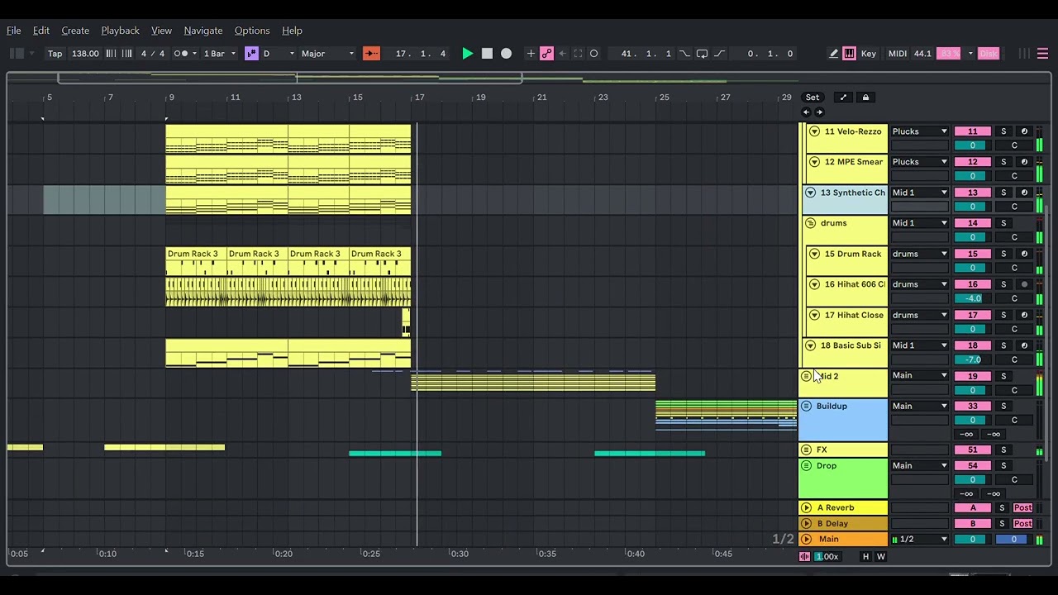Toggle the Scale Mode purple icon

252,54
